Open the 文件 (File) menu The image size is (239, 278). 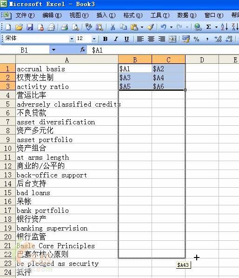point(25,15)
